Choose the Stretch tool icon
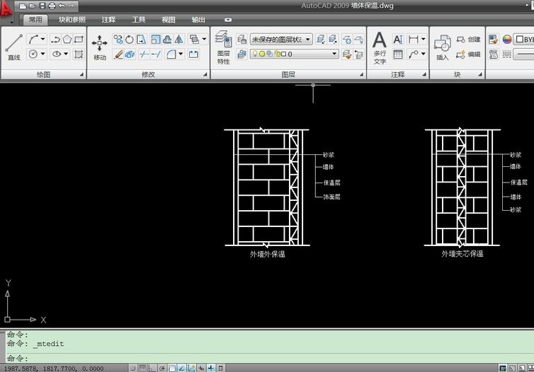This screenshot has width=534, height=372. [x=141, y=40]
